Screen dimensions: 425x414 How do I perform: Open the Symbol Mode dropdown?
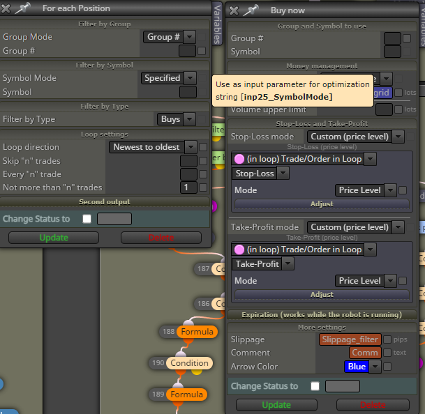point(190,78)
